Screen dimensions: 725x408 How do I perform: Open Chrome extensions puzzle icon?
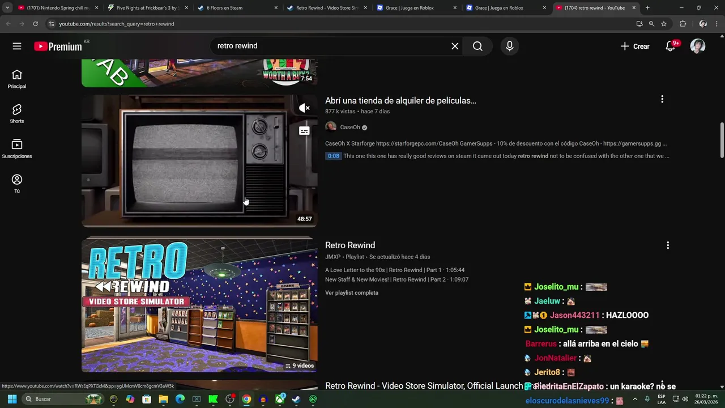pos(683,24)
